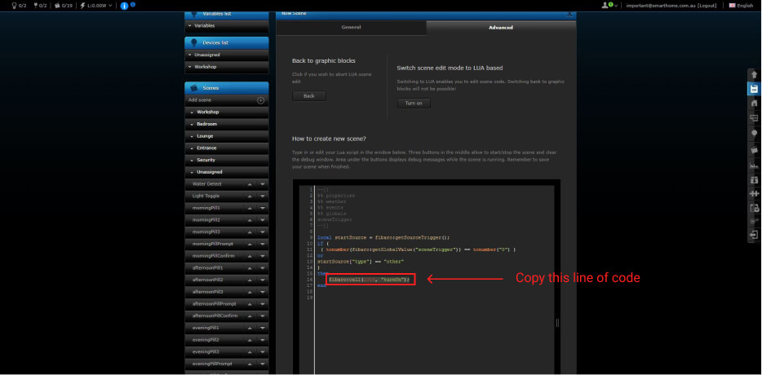Screen dimensions: 762x375
Task: Open the Variables list panel header
Action: 227,14
